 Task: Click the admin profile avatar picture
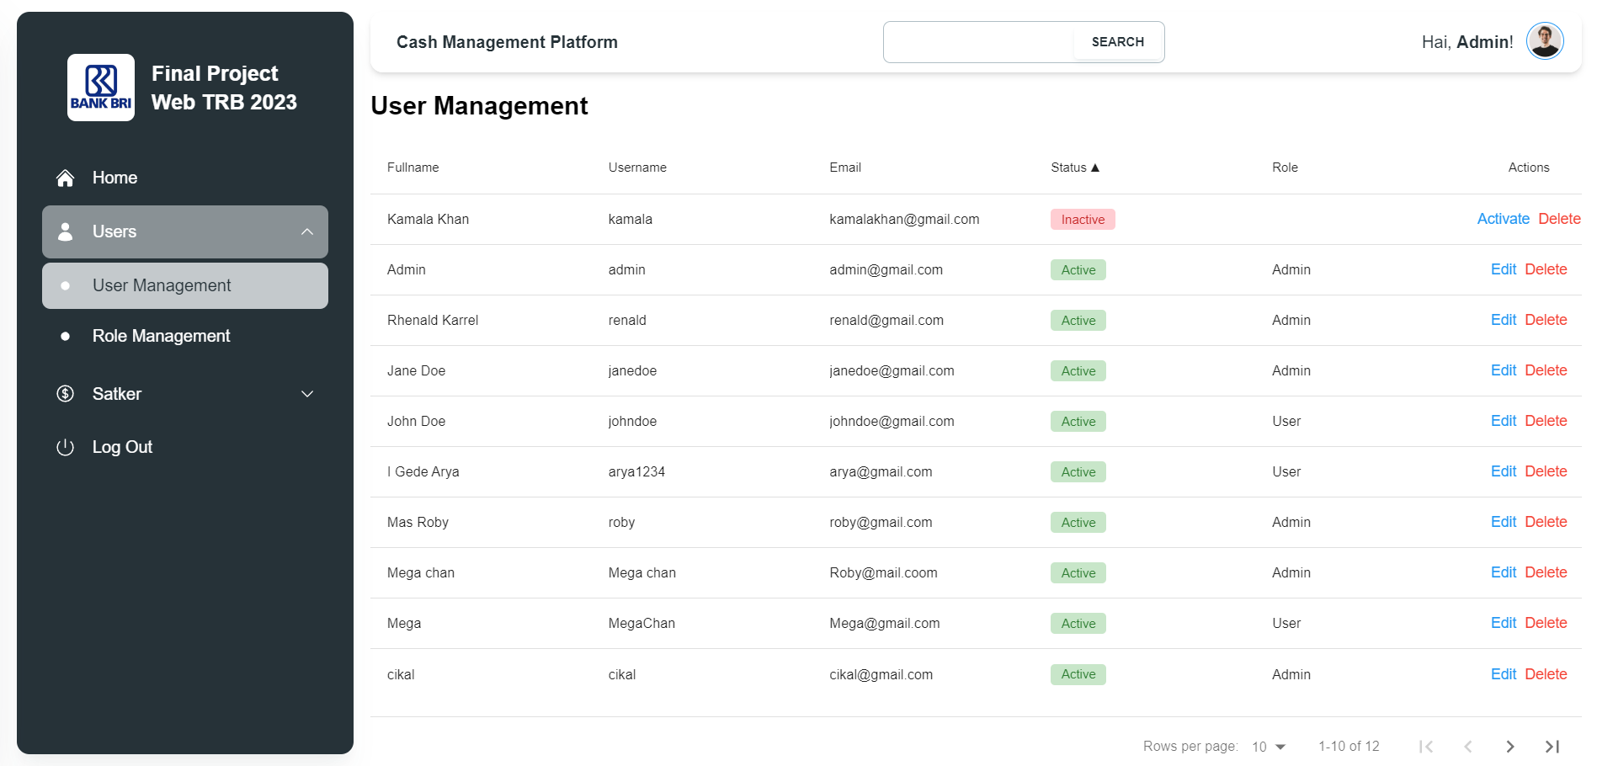click(1545, 40)
